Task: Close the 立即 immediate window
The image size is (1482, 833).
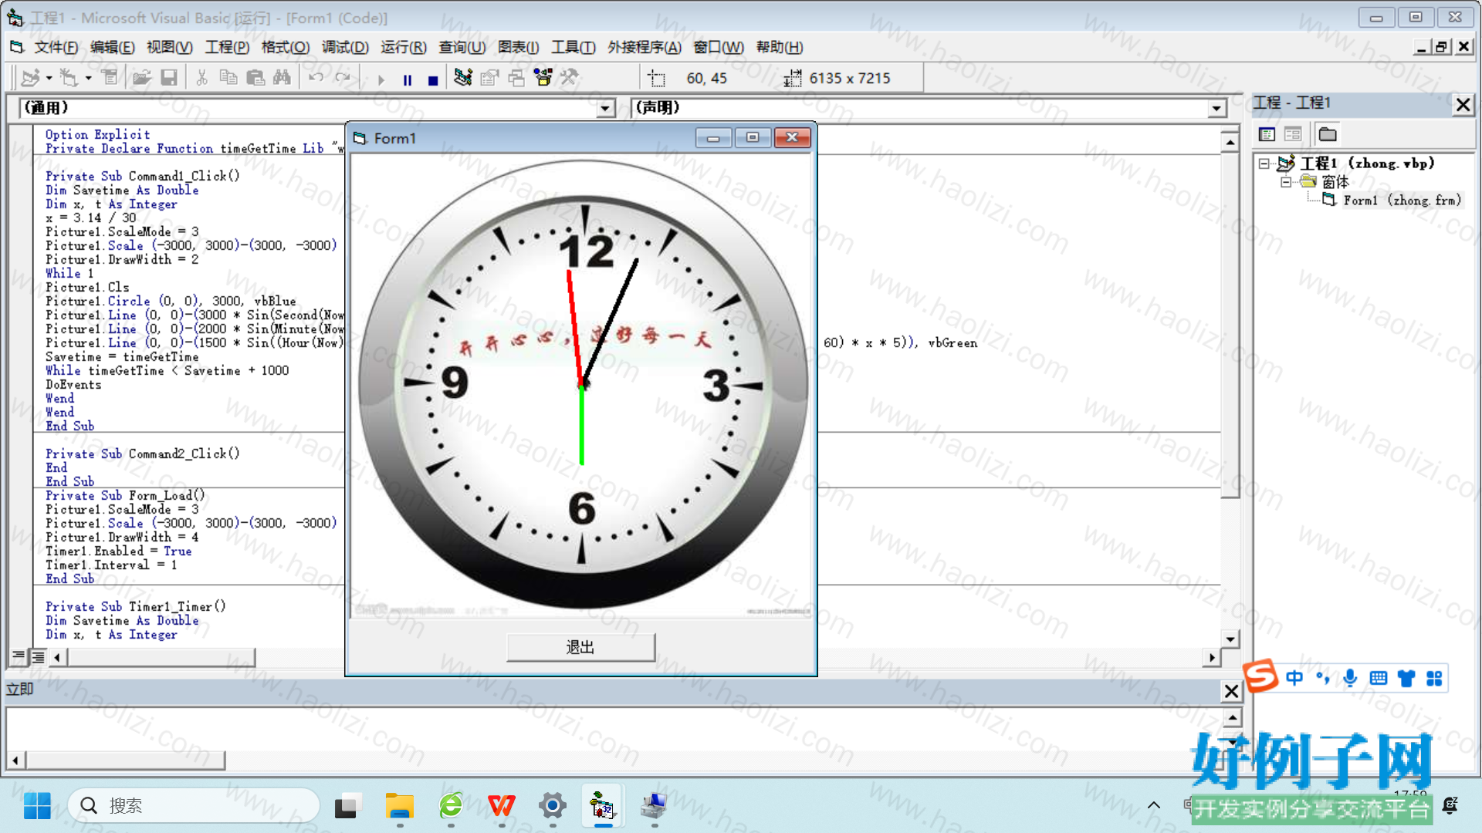Action: [1232, 691]
